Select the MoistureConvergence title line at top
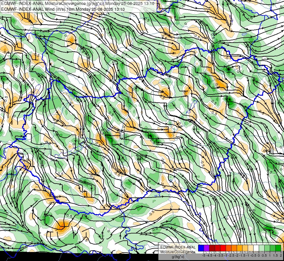Viewport: 284px width, 261px height. click(x=78, y=3)
